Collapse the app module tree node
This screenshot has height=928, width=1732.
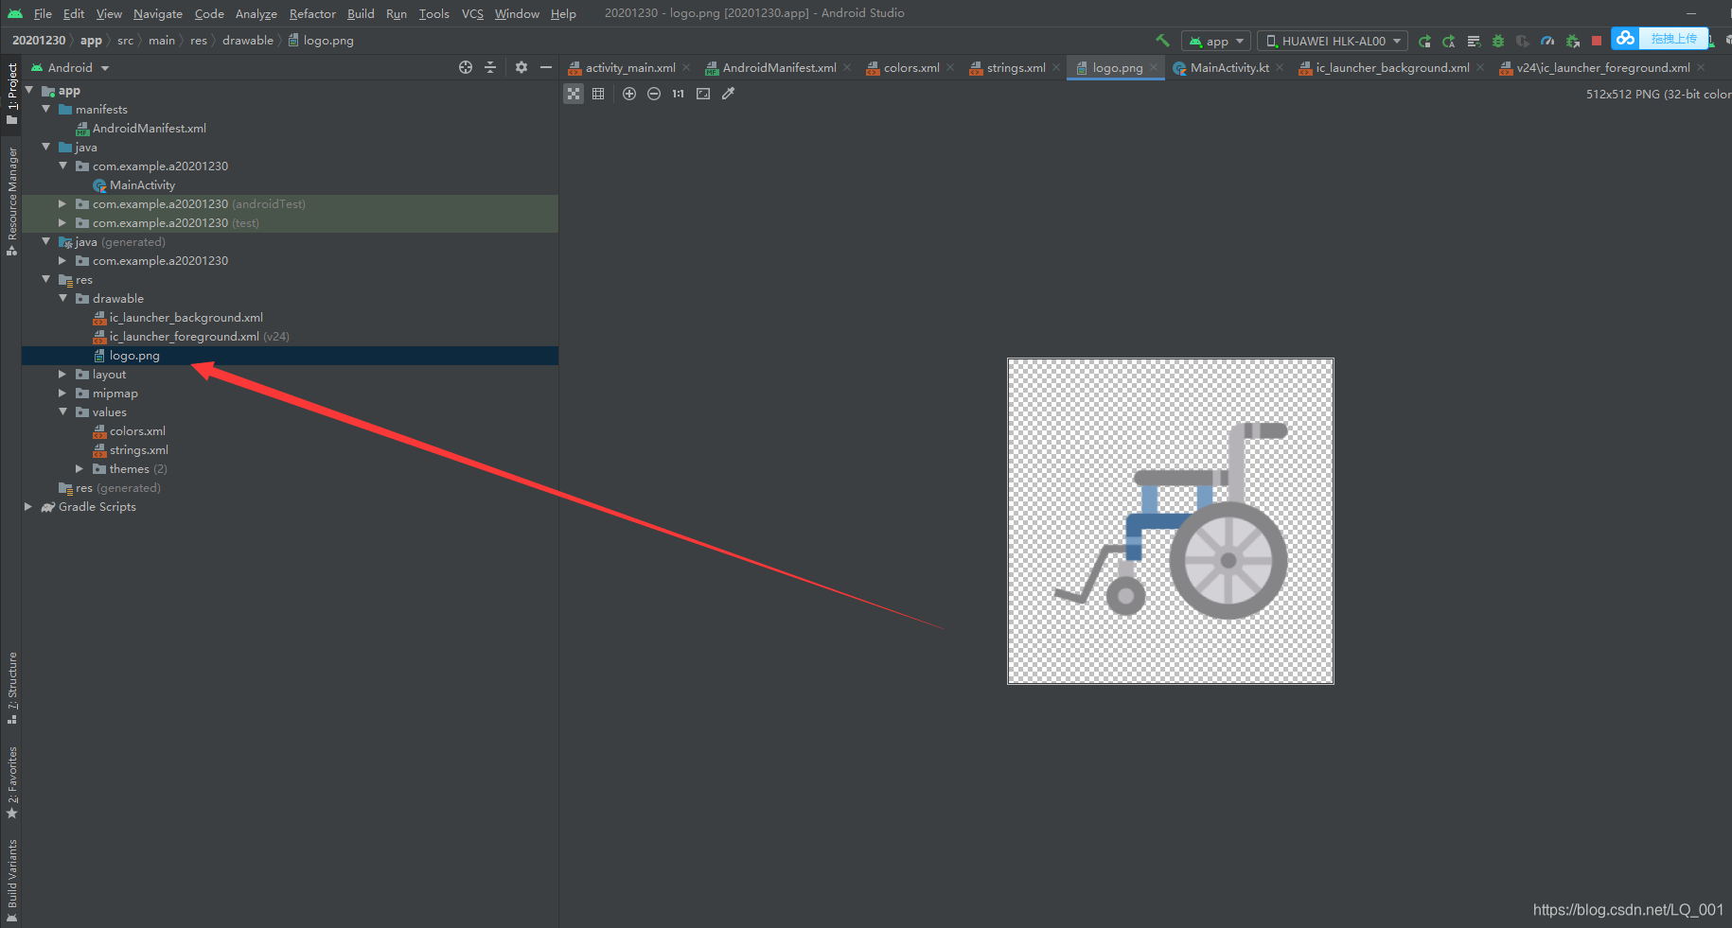29,90
